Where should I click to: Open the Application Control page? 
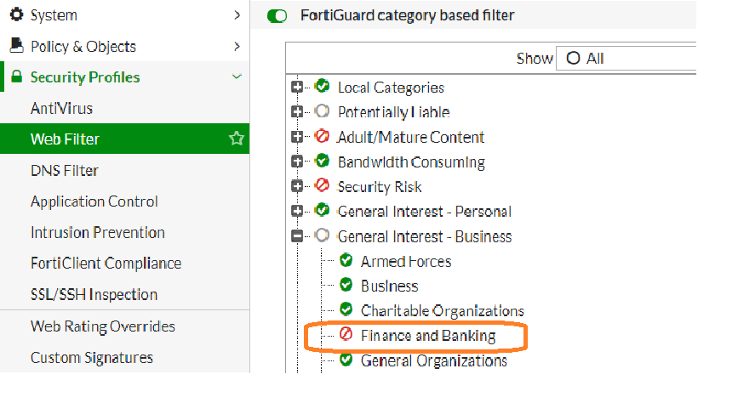point(94,201)
